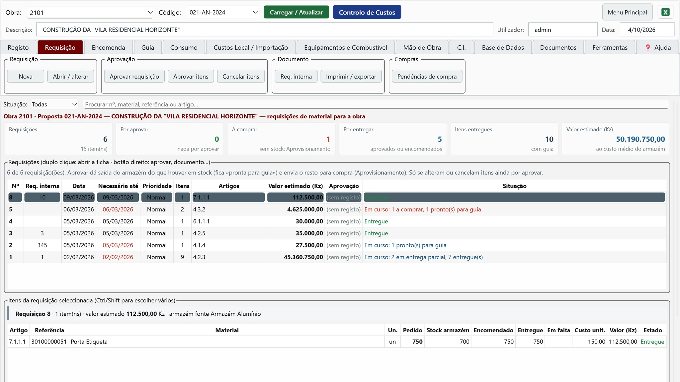Open the Req. interna document
This screenshot has height=382, width=680.
(x=296, y=76)
